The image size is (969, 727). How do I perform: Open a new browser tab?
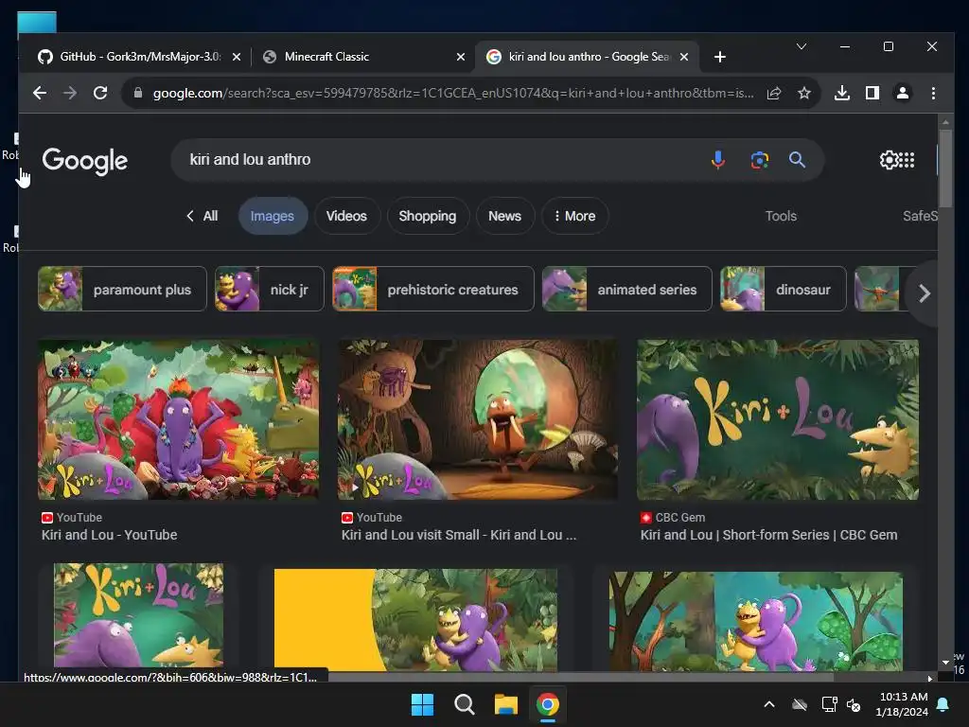click(720, 57)
